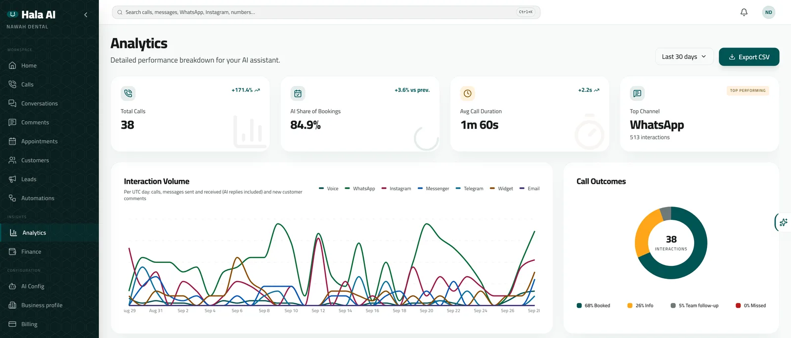Open the Leads section
The width and height of the screenshot is (791, 338).
coord(49,179)
